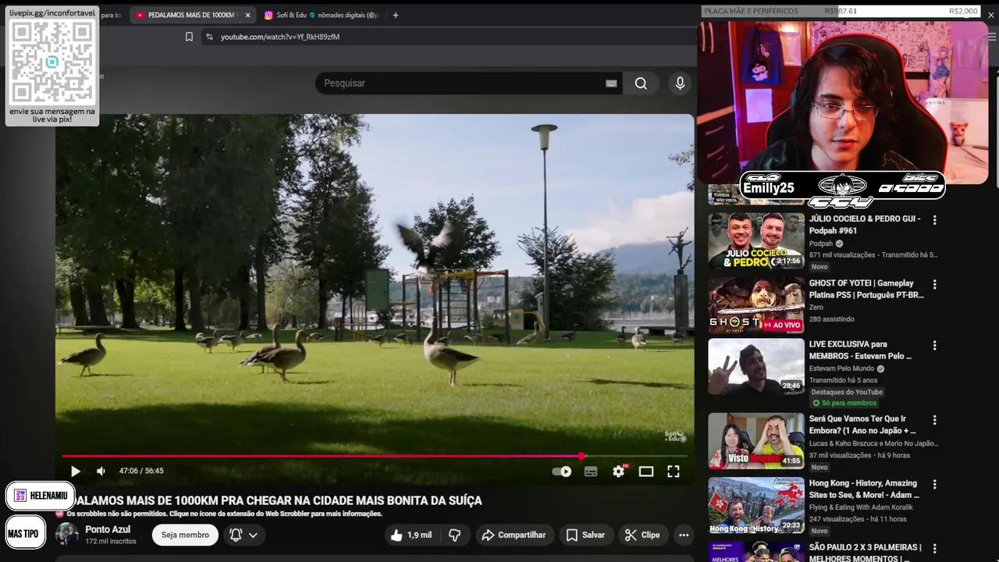Open options for GHOST OF YOTEI video

(934, 284)
